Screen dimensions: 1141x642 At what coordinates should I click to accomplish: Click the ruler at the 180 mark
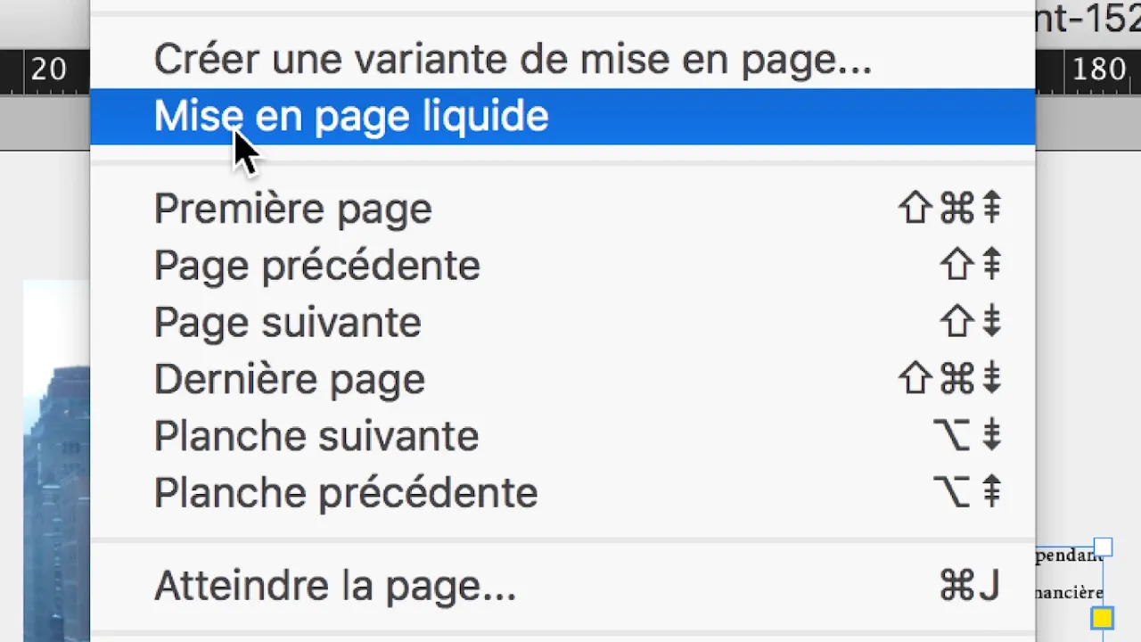(x=1099, y=70)
